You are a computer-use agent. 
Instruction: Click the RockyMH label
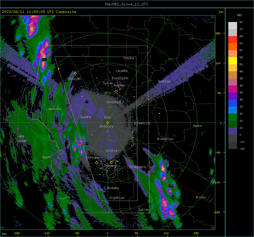point(75,79)
